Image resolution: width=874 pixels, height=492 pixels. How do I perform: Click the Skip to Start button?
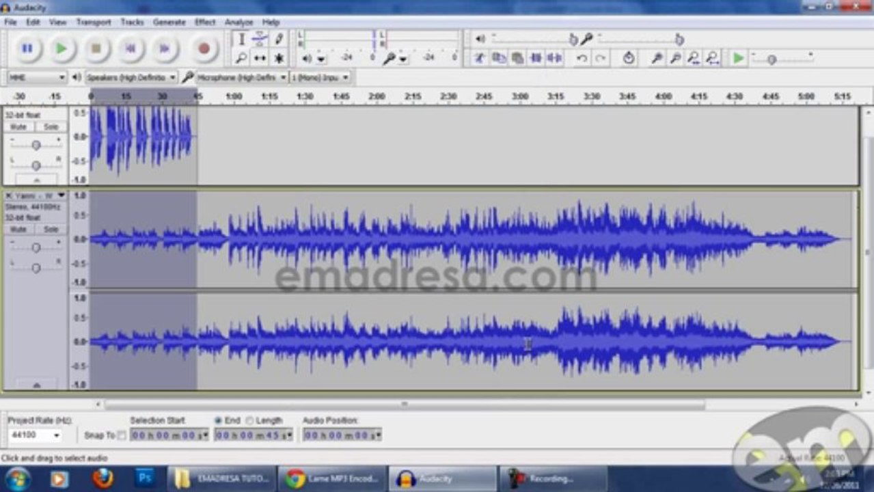coord(131,49)
